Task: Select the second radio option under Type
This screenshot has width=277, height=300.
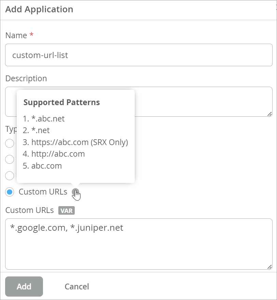Action: [x=10, y=159]
